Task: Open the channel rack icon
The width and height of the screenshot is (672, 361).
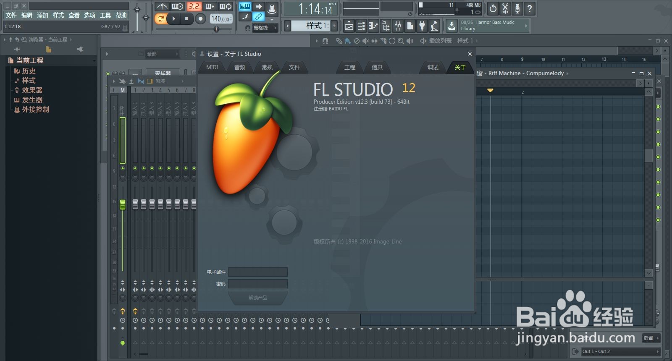Action: [x=361, y=26]
